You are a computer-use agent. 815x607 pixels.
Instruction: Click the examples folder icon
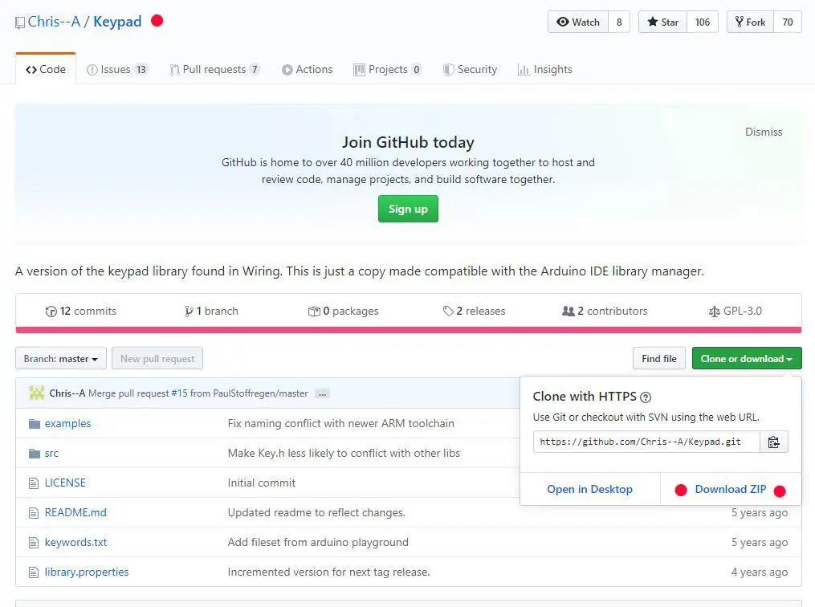[35, 424]
